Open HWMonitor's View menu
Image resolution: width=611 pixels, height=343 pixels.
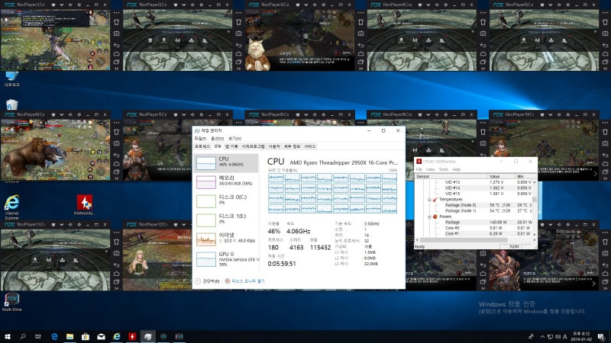(x=430, y=169)
